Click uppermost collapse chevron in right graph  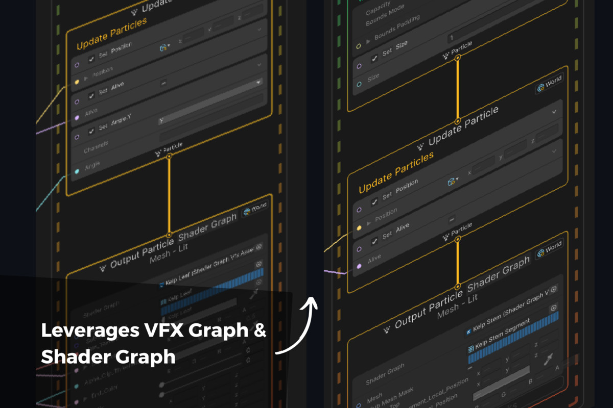click(555, 112)
